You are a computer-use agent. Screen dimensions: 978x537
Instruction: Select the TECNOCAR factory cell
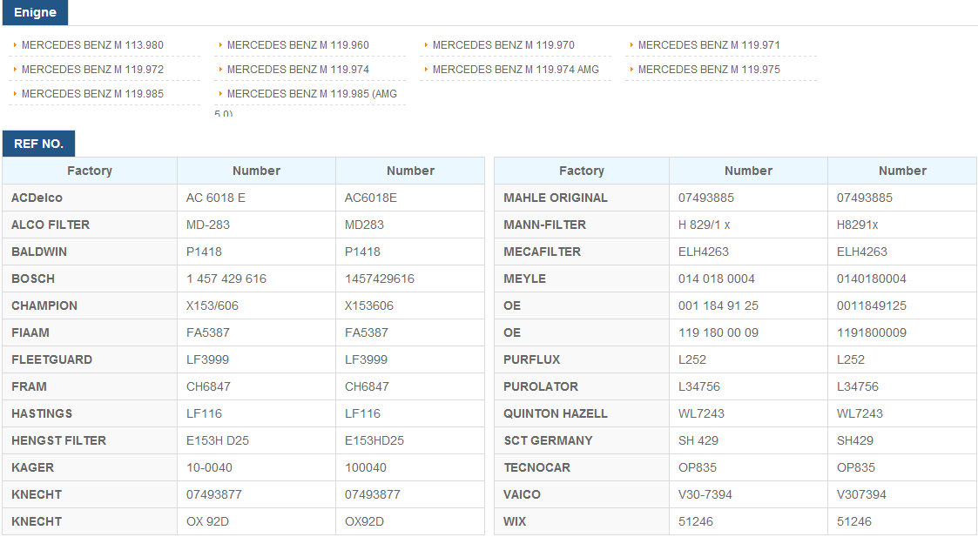582,467
